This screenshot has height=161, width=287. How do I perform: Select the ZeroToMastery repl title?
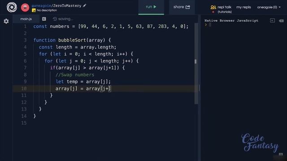[x=67, y=6]
